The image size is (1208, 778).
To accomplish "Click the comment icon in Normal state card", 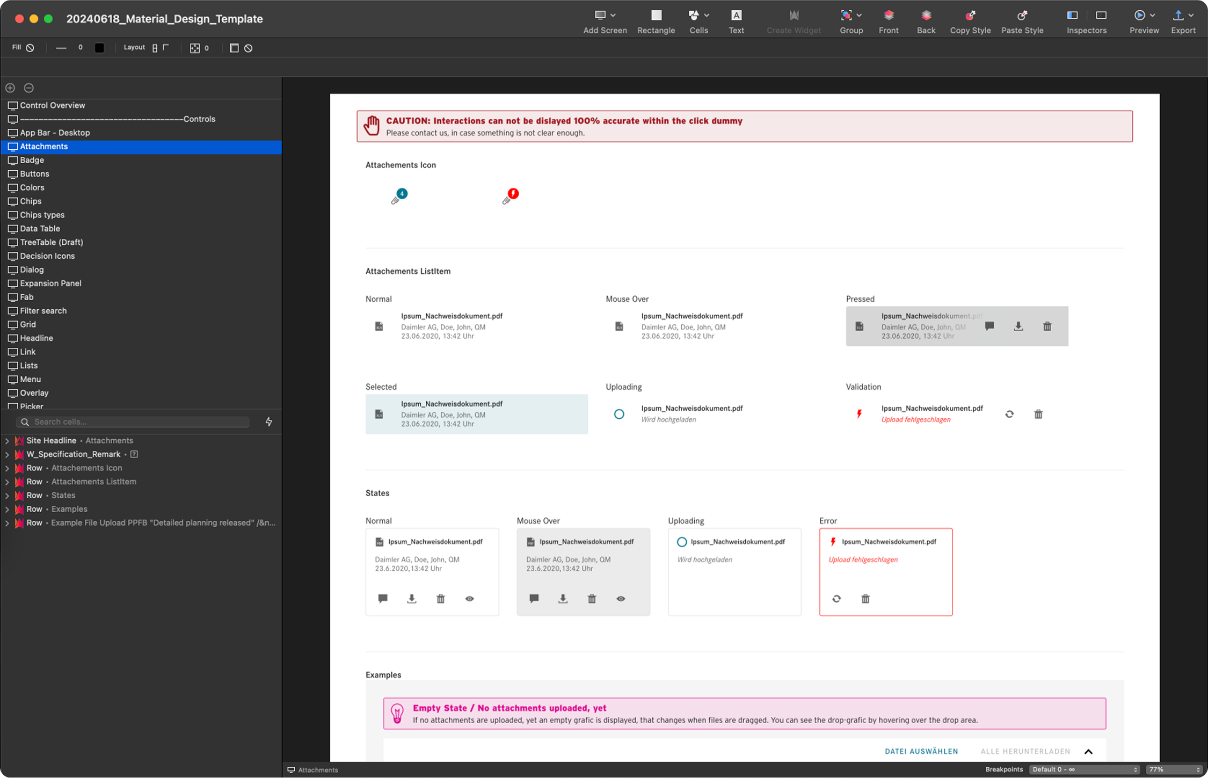I will point(383,598).
